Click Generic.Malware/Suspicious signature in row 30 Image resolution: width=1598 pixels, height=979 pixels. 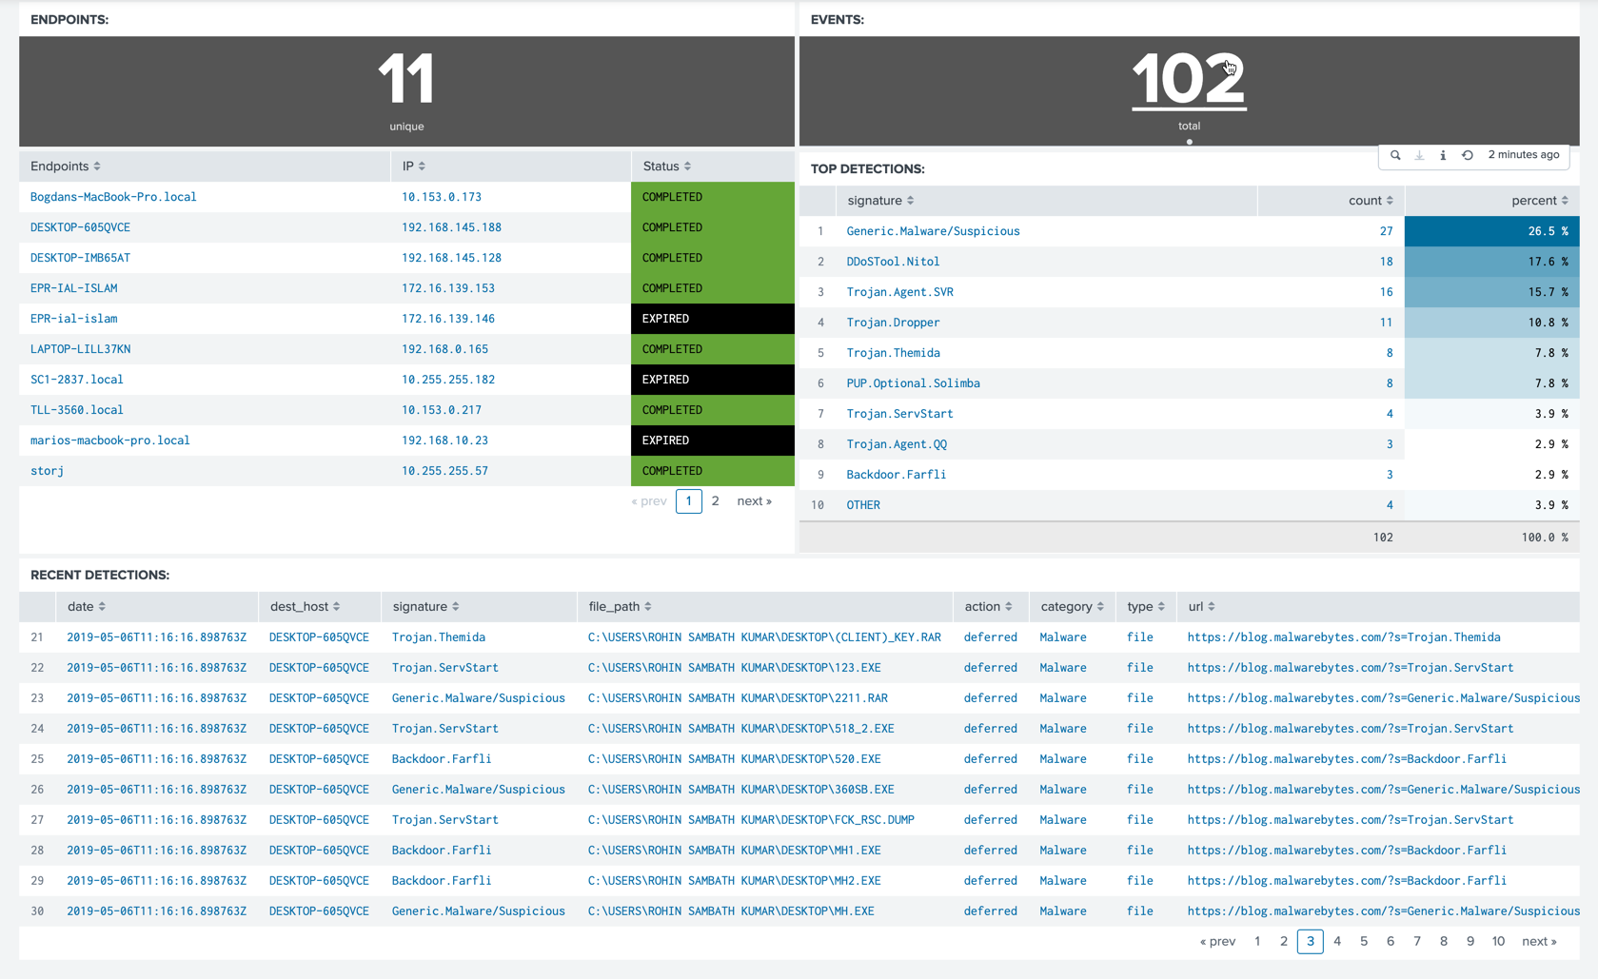click(x=478, y=911)
